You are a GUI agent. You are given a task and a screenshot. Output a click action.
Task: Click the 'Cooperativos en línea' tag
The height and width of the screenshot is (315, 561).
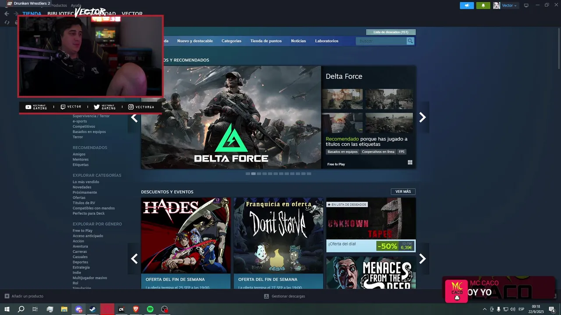(378, 152)
